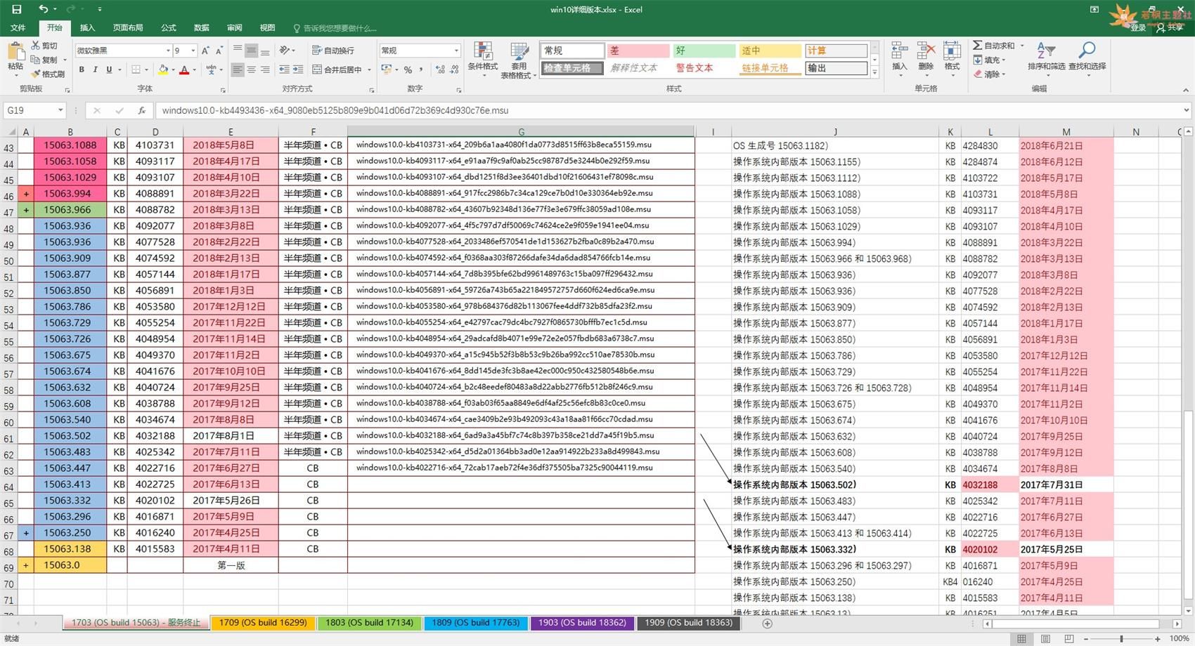Image resolution: width=1195 pixels, height=646 pixels.
Task: Open sheet tab 1803 (OS build 17134)
Action: (x=369, y=623)
